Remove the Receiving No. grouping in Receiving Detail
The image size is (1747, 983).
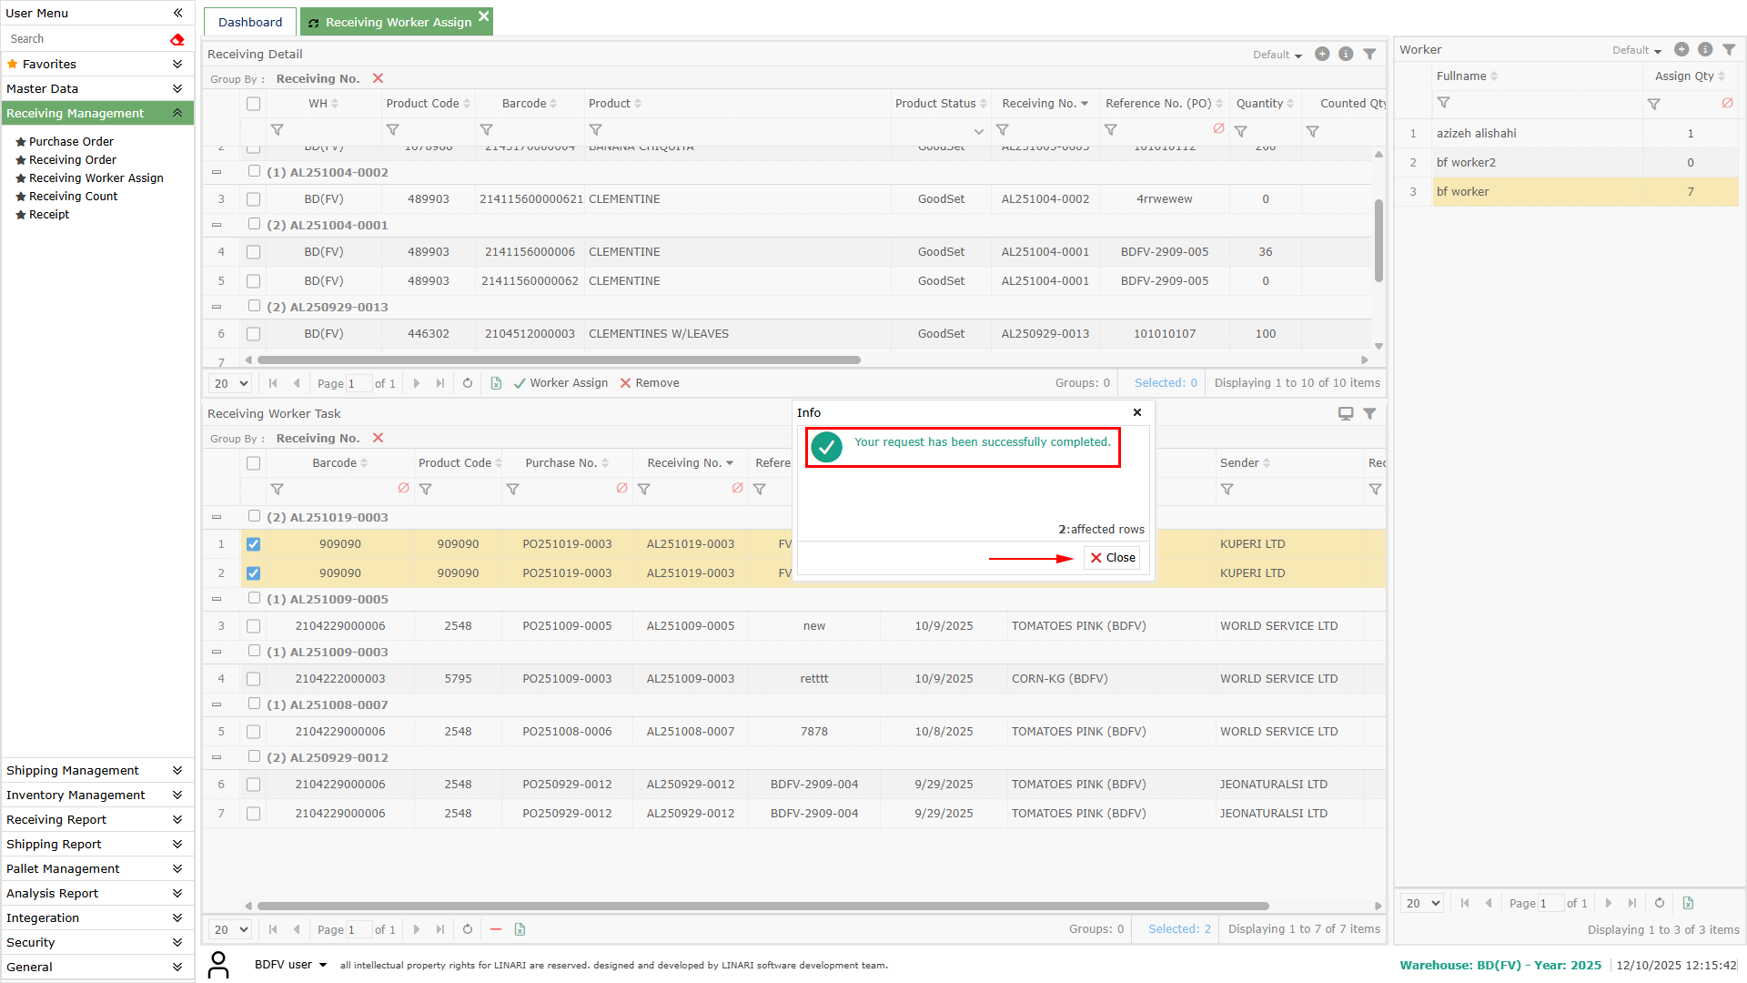tap(378, 79)
